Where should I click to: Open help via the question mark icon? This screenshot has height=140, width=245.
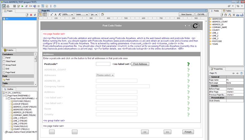point(55,6)
